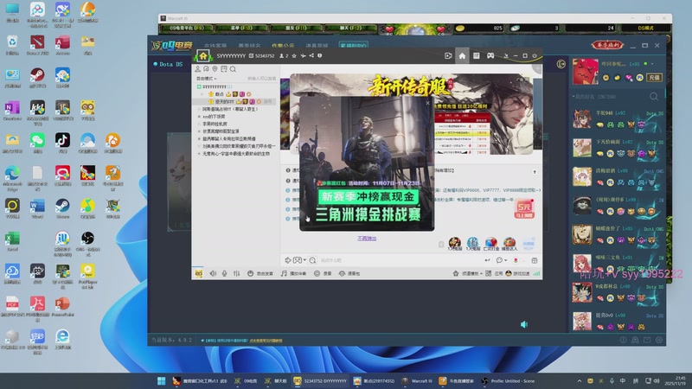Screen dimensions: 692x389
Task: Click the exit icon left of friends panel
Action: pos(561,64)
